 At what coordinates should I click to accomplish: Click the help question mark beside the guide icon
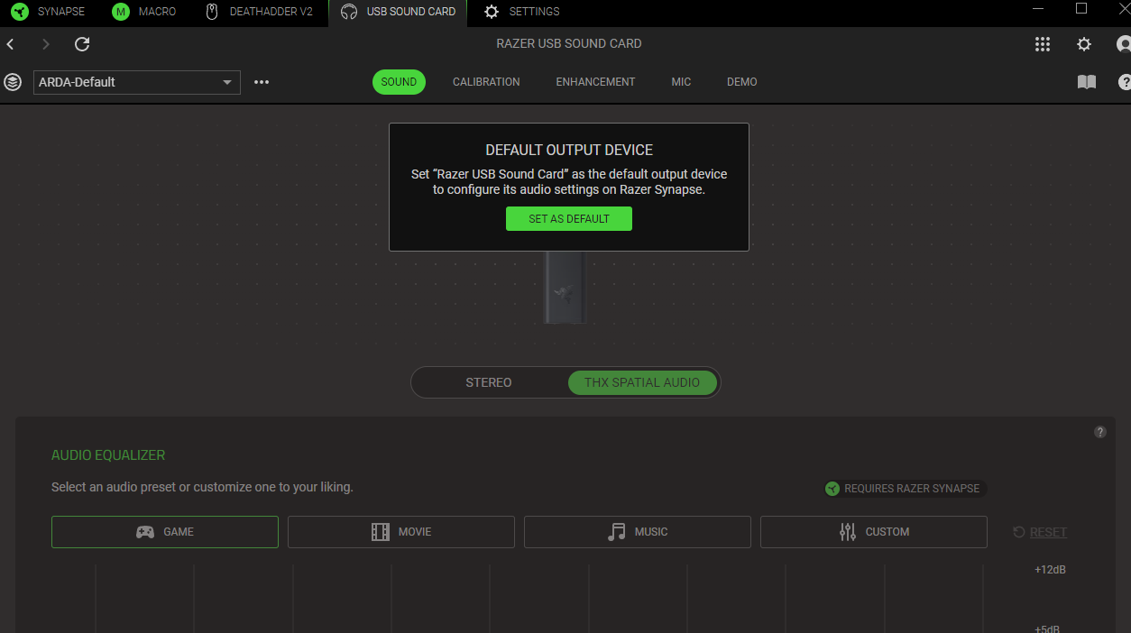pyautogui.click(x=1124, y=82)
